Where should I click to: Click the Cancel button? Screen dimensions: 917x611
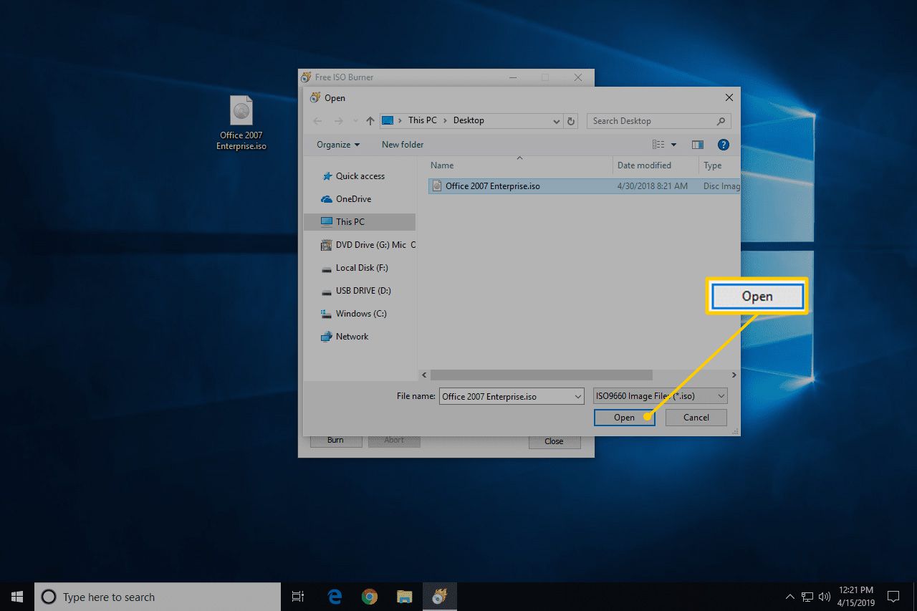pos(696,418)
